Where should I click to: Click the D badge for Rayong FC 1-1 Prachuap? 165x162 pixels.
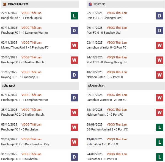click(74, 75)
